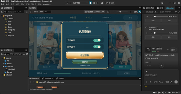The height and width of the screenshot is (94, 181).
Task: Open the 节点 menu
Action: 13,4
